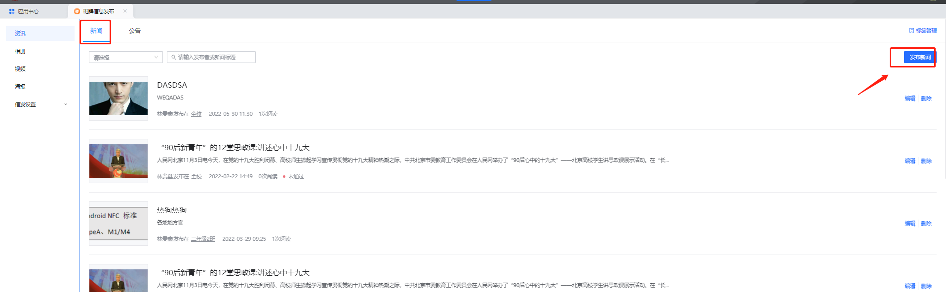Image resolution: width=946 pixels, height=292 pixels.
Task: Switch to the 公告 tab
Action: click(134, 31)
